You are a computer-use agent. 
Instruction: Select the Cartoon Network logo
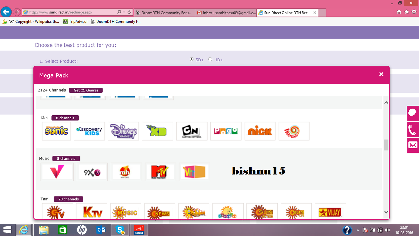192,131
